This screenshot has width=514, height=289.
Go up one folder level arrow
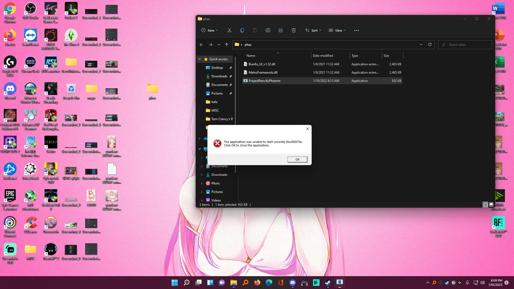(226, 45)
